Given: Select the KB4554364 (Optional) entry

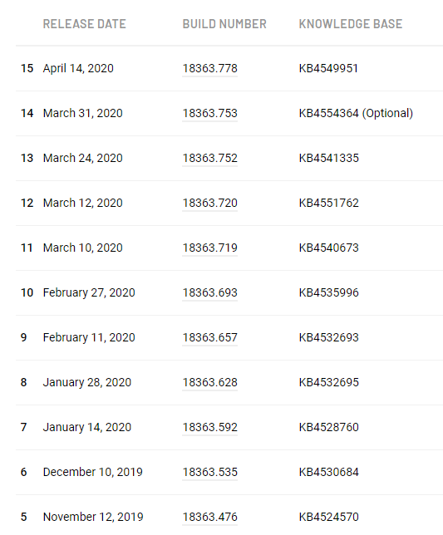Looking at the screenshot, I should coord(356,113).
